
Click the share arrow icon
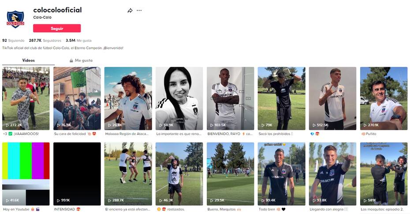click(x=130, y=11)
